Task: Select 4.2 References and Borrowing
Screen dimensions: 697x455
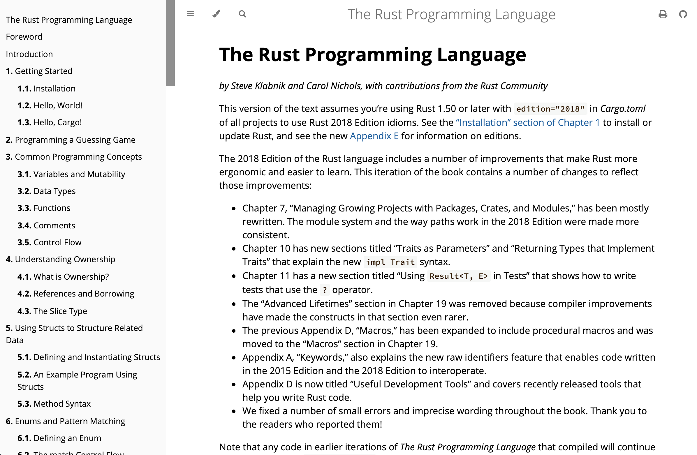Action: pyautogui.click(x=76, y=294)
